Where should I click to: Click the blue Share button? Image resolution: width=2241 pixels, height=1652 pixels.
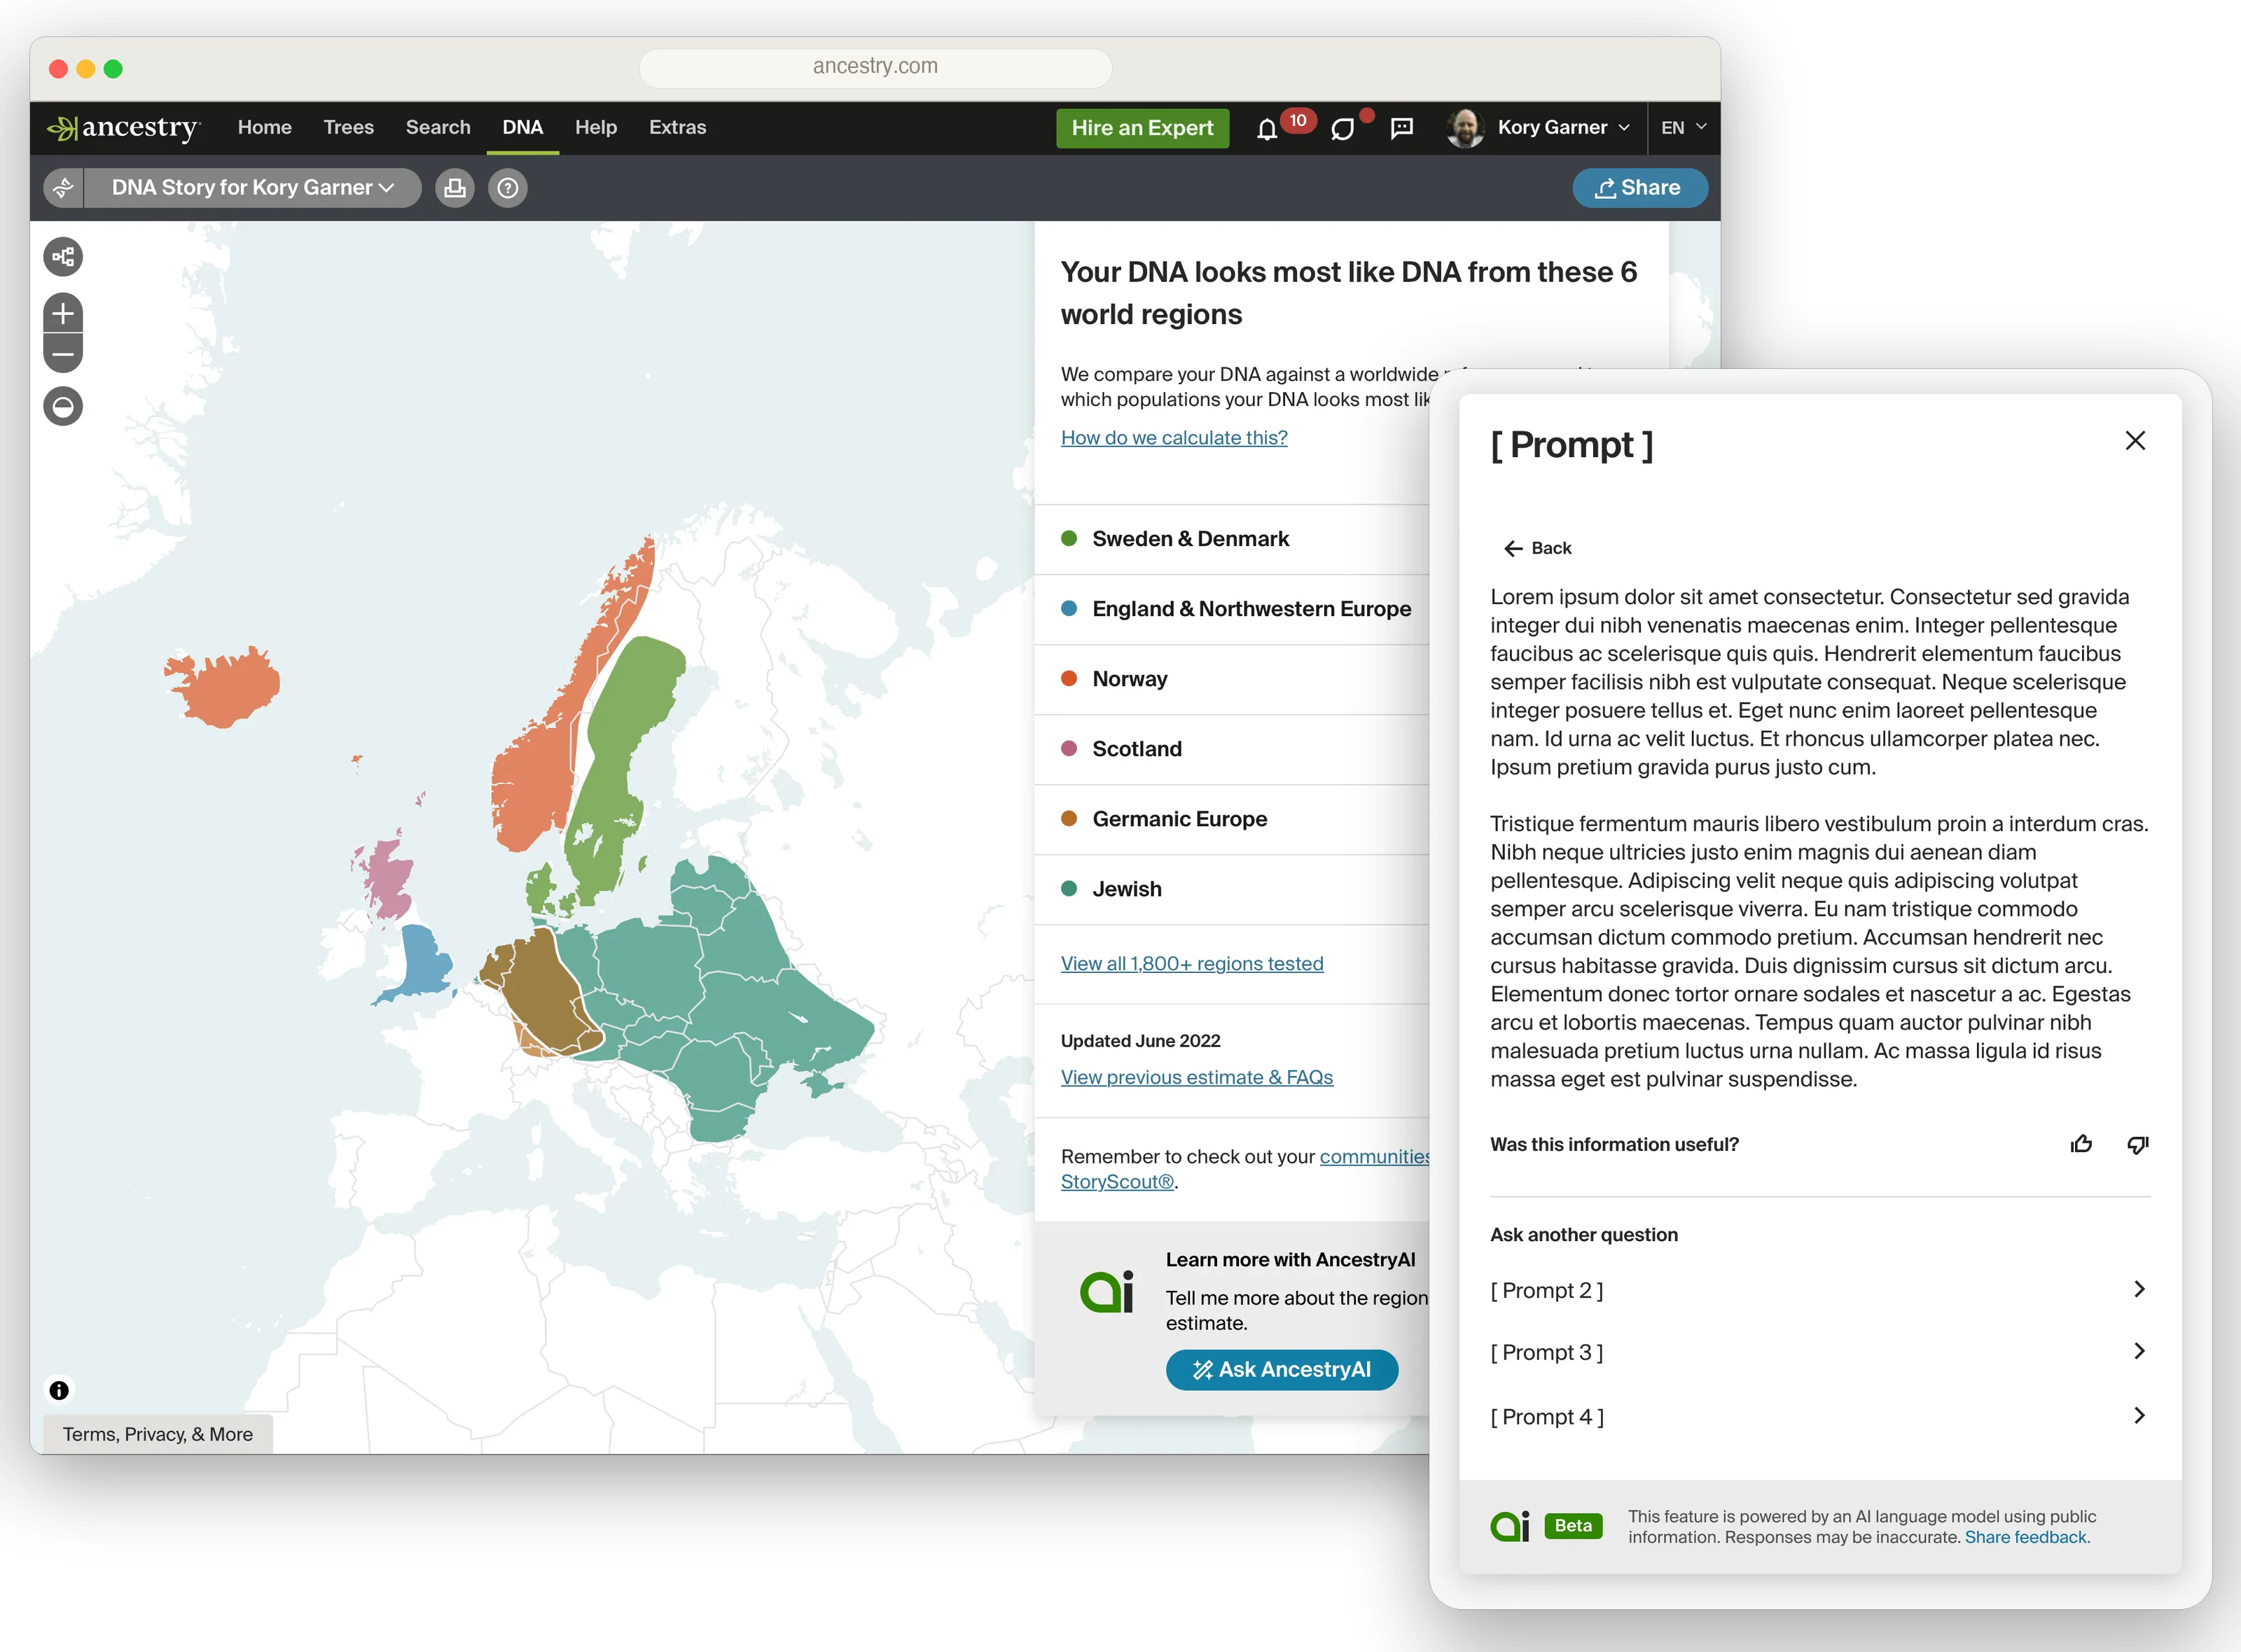pyautogui.click(x=1639, y=188)
